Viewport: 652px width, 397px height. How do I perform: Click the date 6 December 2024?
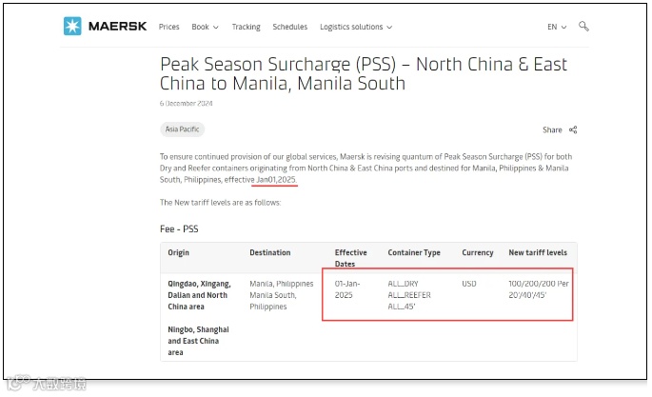point(186,104)
